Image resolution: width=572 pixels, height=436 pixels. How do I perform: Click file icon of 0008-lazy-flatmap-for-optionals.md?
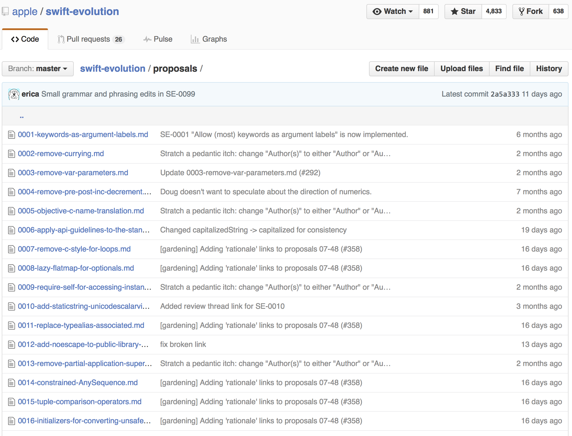(12, 268)
